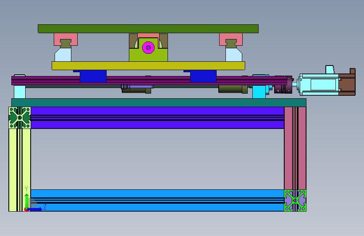Select dark green extrusion cross-section at top left
This screenshot has height=236, width=364.
[x=20, y=118]
